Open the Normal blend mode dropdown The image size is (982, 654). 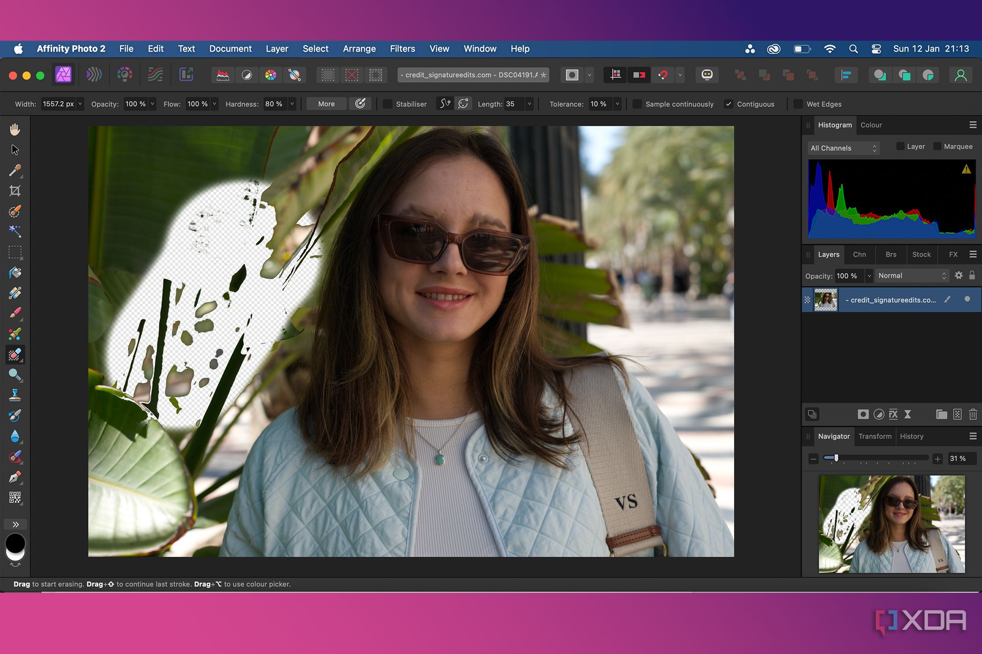click(912, 276)
